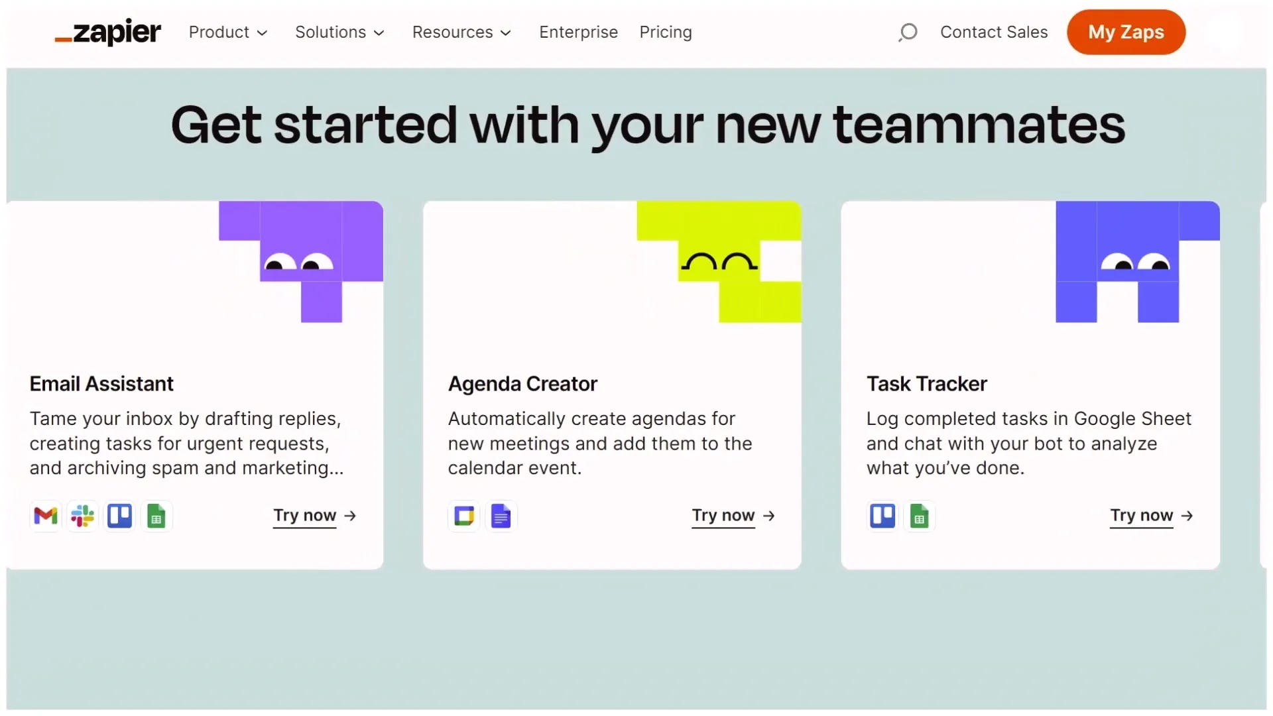The height and width of the screenshot is (716, 1273).
Task: Try now for Agenda Creator
Action: (x=733, y=516)
